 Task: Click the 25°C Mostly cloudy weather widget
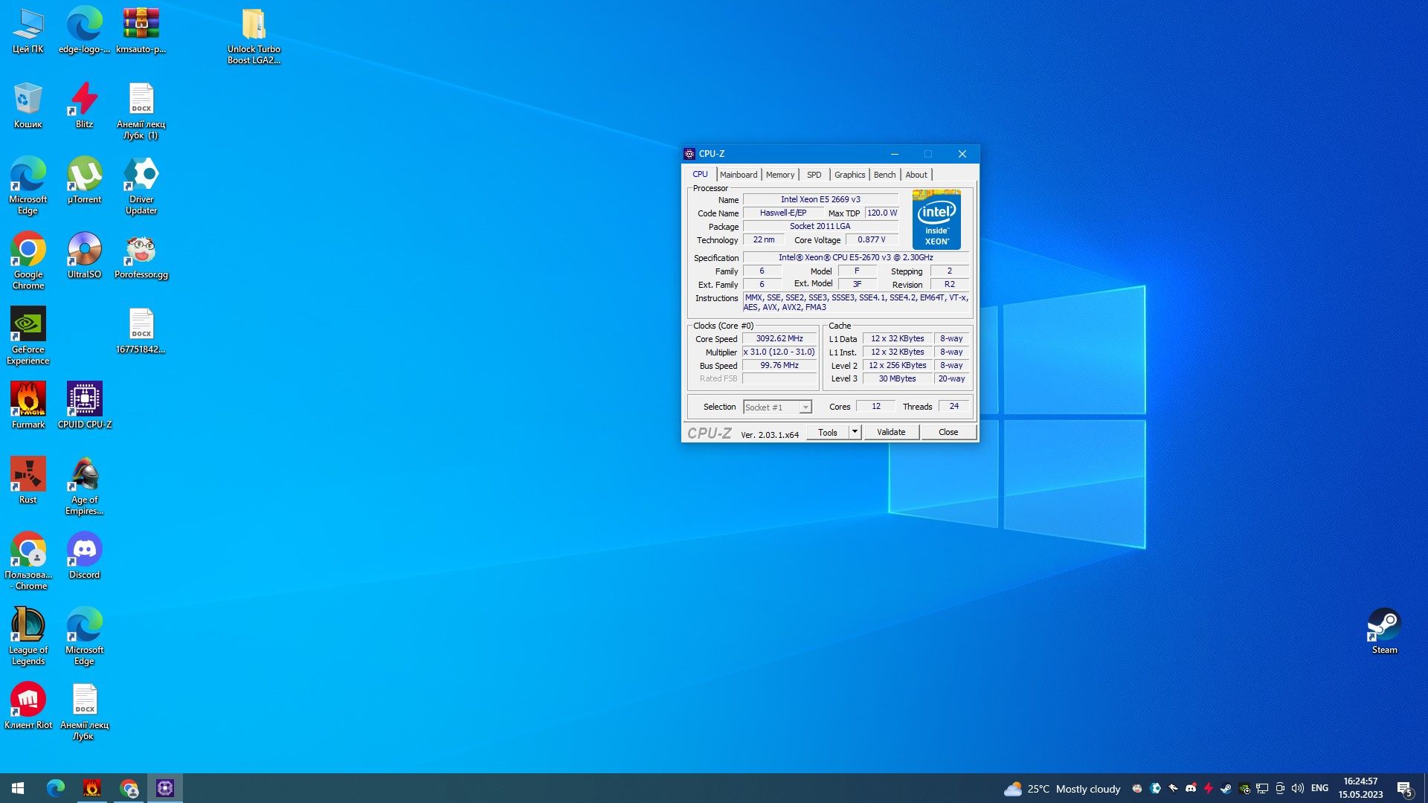[1062, 789]
